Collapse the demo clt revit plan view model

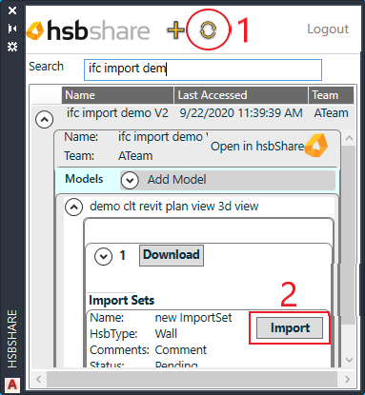click(x=73, y=207)
